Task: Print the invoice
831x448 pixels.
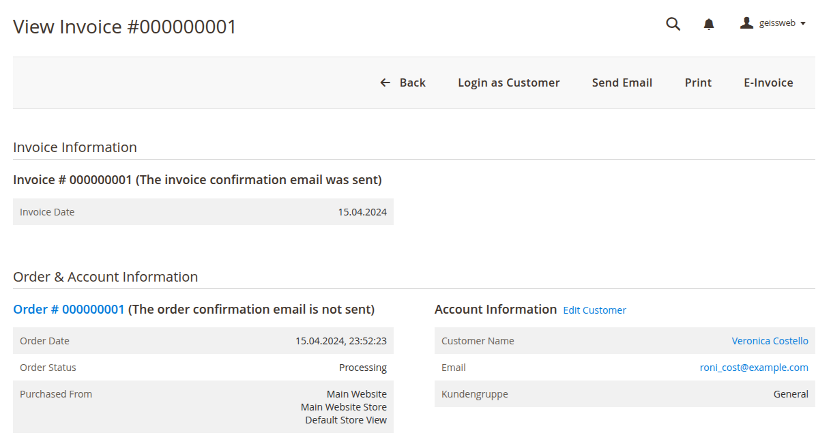Action: [x=698, y=83]
